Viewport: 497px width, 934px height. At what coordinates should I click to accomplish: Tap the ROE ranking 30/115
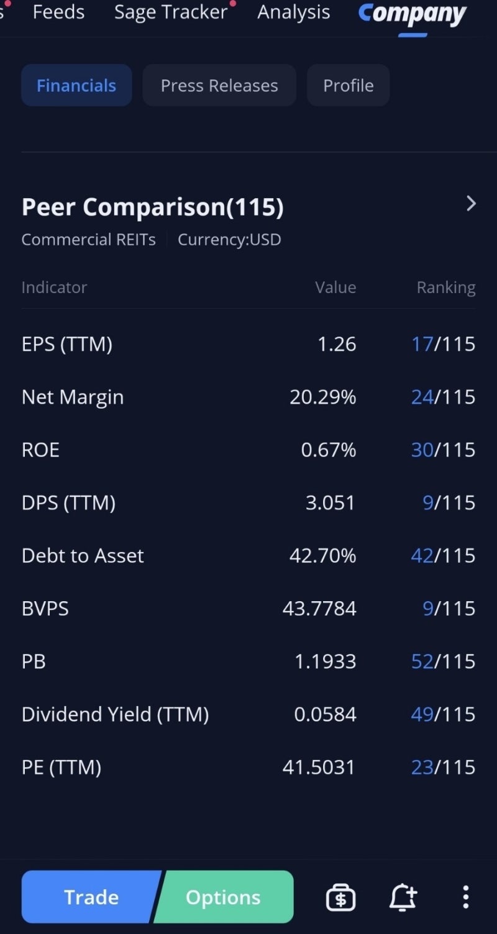(443, 450)
